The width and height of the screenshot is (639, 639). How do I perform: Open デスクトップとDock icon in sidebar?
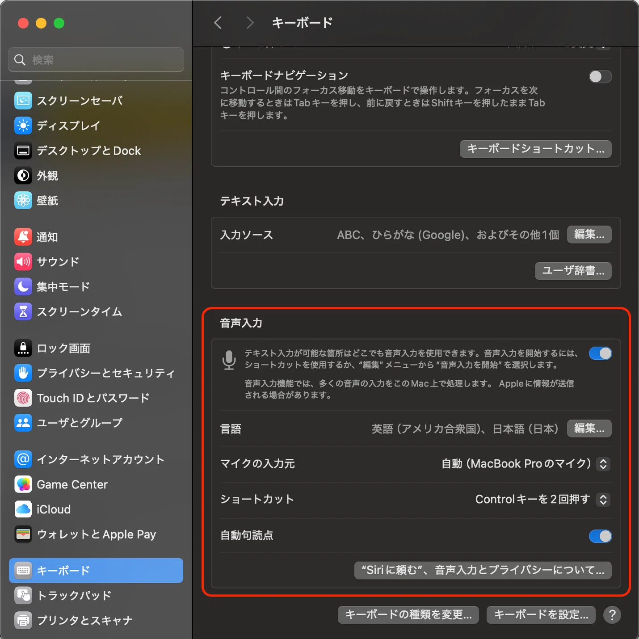pos(23,151)
